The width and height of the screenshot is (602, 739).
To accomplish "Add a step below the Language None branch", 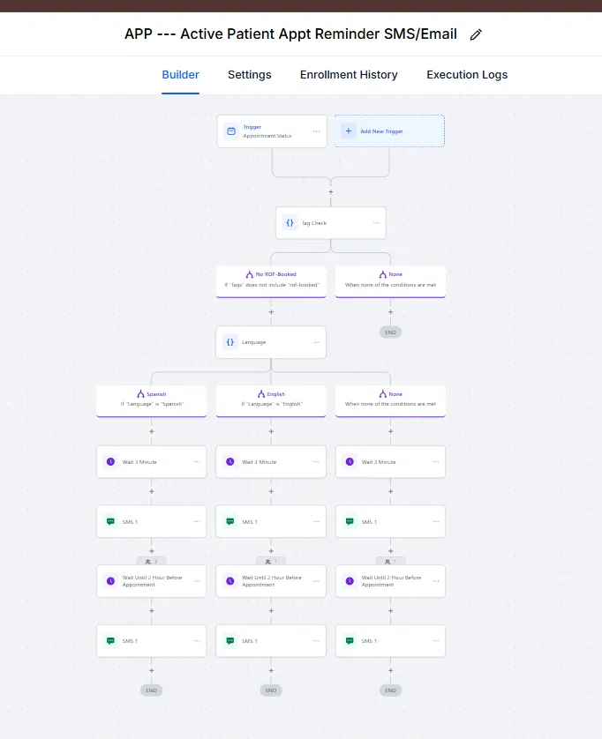I will coord(390,432).
